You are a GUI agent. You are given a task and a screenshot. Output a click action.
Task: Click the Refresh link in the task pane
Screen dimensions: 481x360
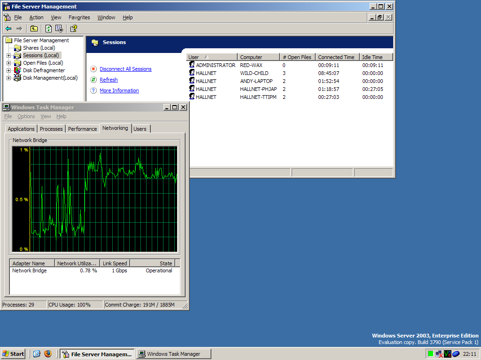[109, 80]
